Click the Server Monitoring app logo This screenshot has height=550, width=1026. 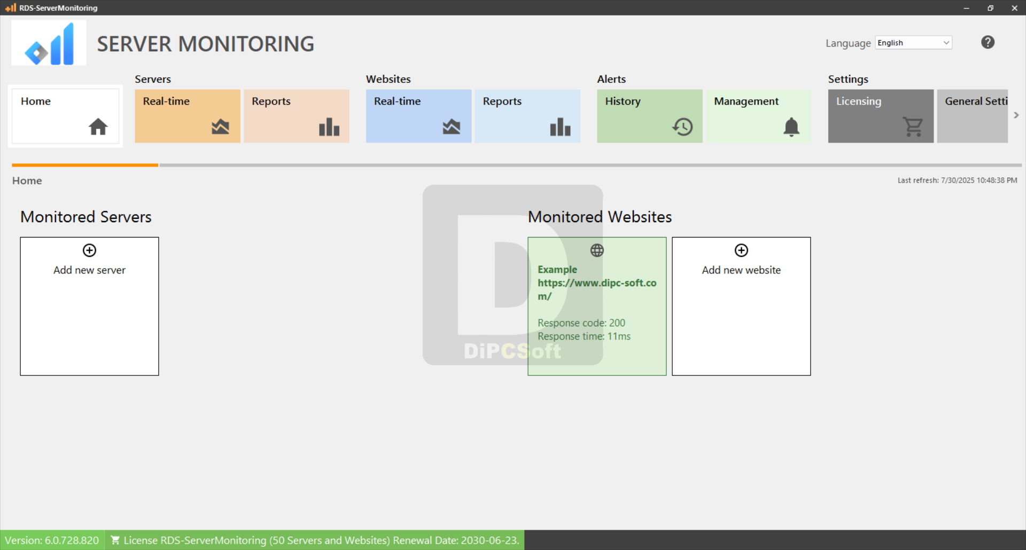tap(49, 43)
